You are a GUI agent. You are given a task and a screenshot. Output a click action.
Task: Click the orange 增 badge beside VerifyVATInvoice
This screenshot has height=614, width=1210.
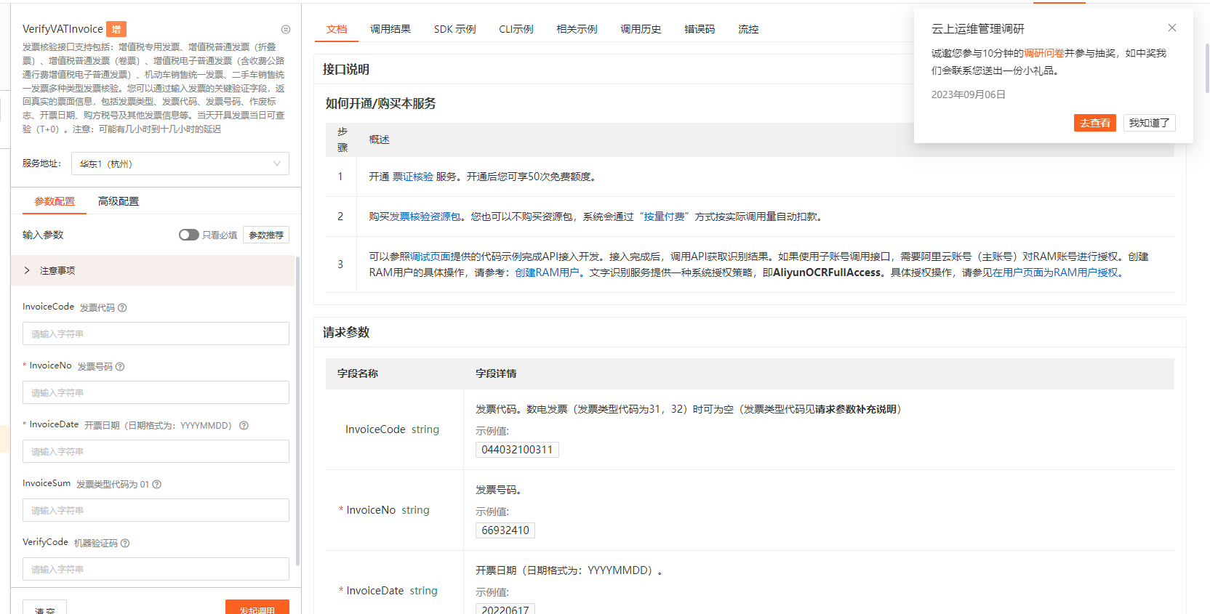[116, 29]
